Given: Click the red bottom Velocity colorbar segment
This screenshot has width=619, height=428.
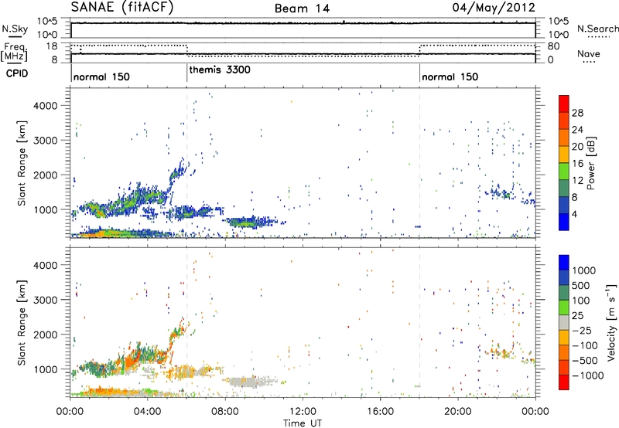Looking at the screenshot, I should click(x=564, y=382).
